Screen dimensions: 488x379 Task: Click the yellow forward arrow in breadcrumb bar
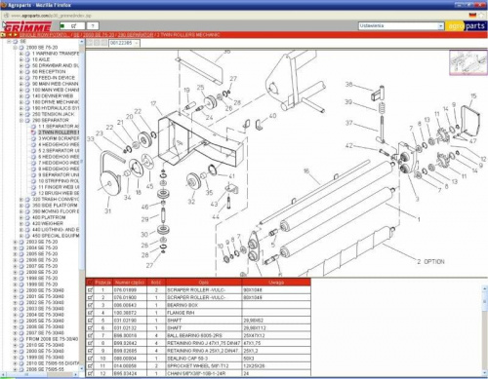click(15, 34)
